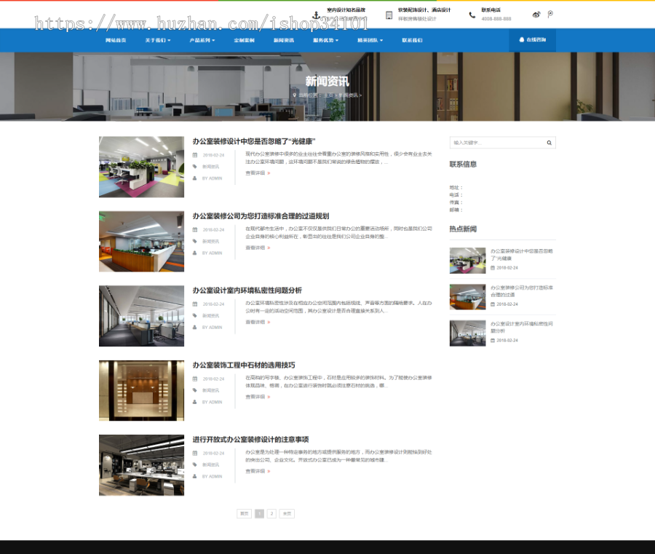The width and height of the screenshot is (655, 554).
Task: Open 联系我们 in the nav bar
Action: 413,41
